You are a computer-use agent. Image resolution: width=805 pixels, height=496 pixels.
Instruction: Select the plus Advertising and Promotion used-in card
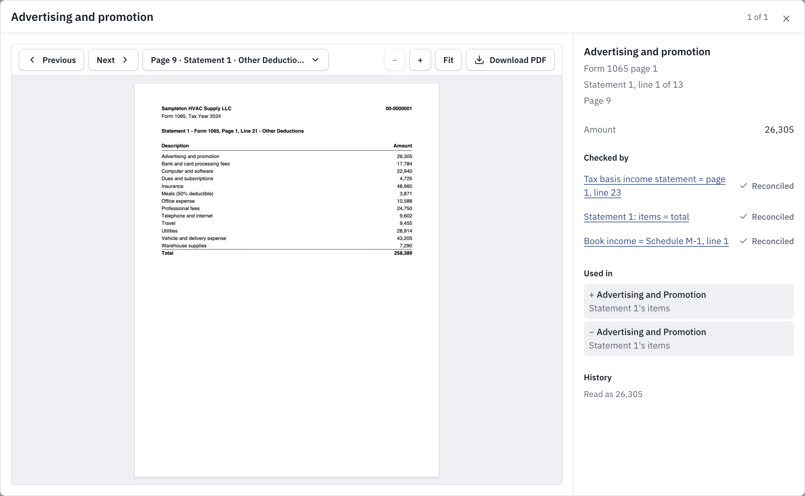point(688,301)
